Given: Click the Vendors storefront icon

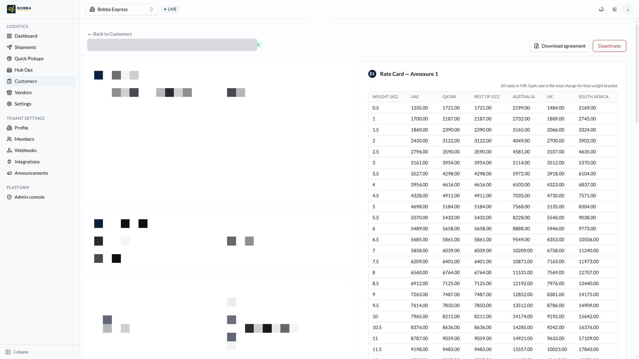Looking at the screenshot, I should [9, 93].
